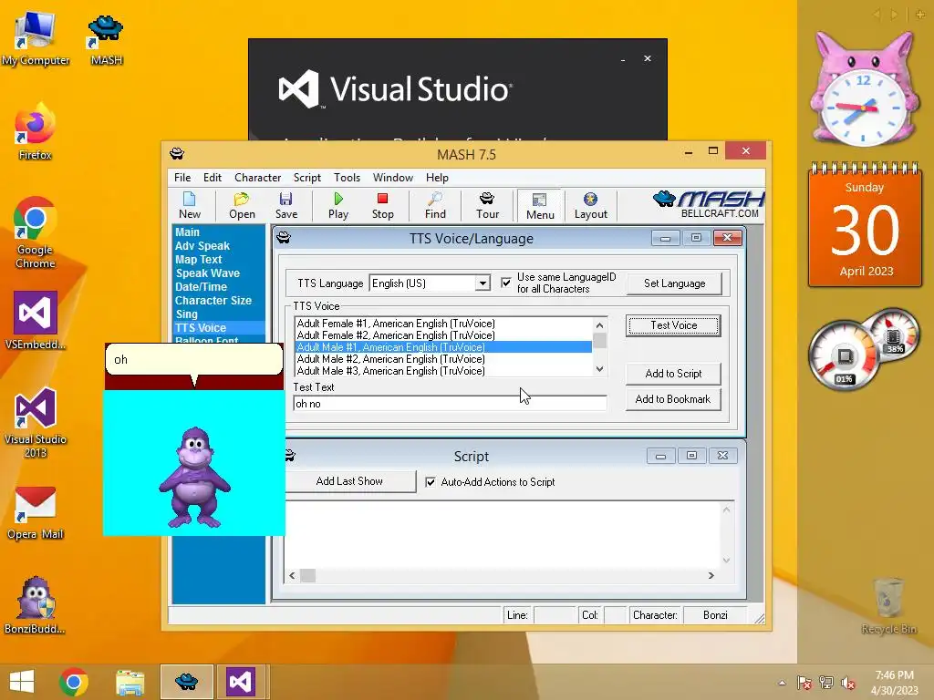Toggle the Menu toolbar button
This screenshot has width=934, height=700.
pyautogui.click(x=540, y=206)
